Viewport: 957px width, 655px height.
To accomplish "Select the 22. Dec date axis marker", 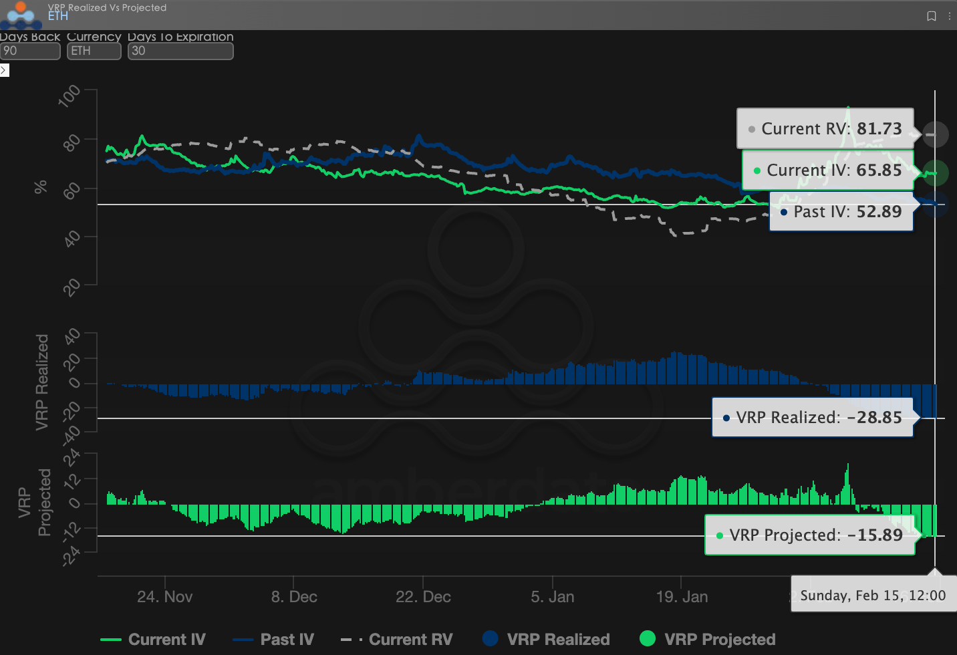I will tap(423, 597).
